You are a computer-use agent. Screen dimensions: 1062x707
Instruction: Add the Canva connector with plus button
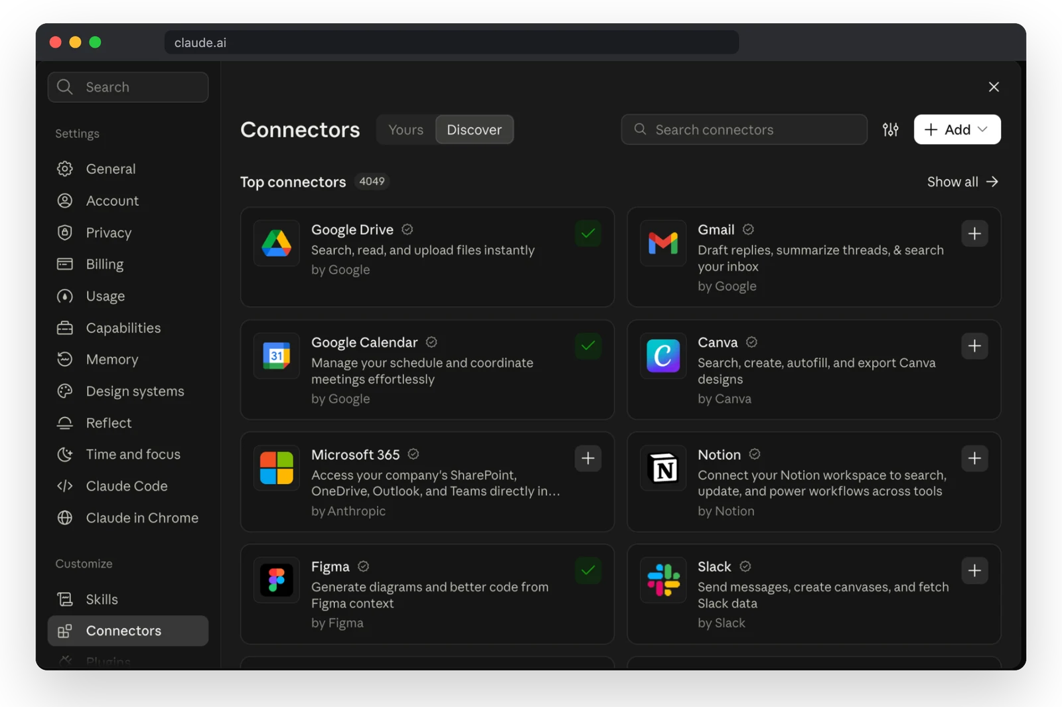click(x=974, y=346)
